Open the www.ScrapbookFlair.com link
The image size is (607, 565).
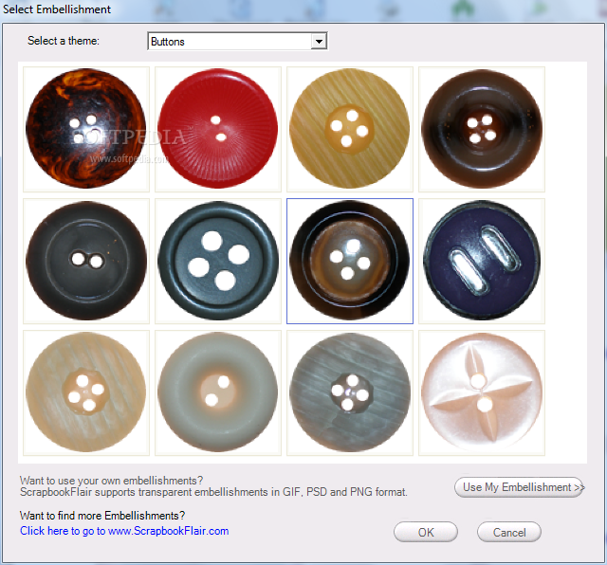pos(124,531)
